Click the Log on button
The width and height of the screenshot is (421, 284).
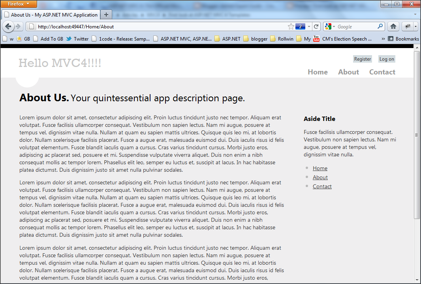(x=386, y=59)
